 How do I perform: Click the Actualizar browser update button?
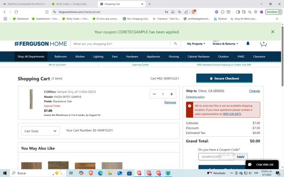[x=274, y=12]
